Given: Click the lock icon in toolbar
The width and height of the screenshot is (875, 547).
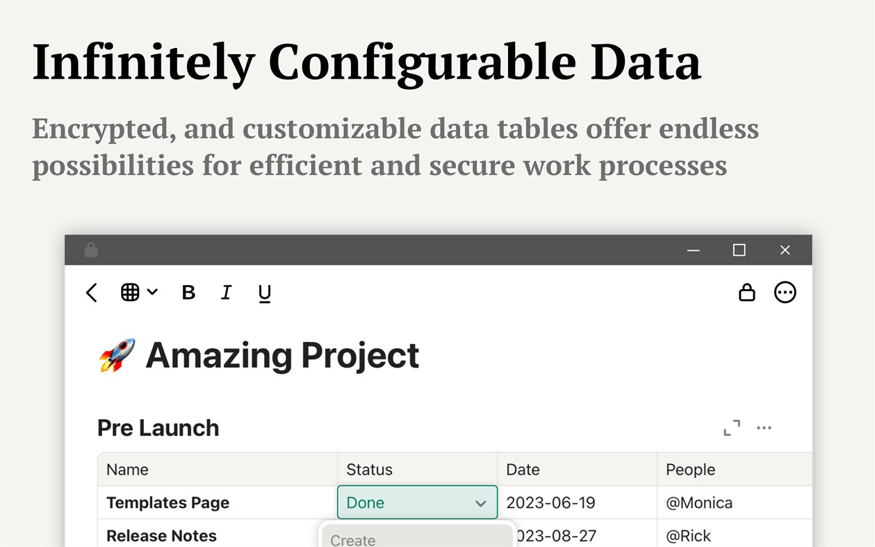Looking at the screenshot, I should coord(746,293).
